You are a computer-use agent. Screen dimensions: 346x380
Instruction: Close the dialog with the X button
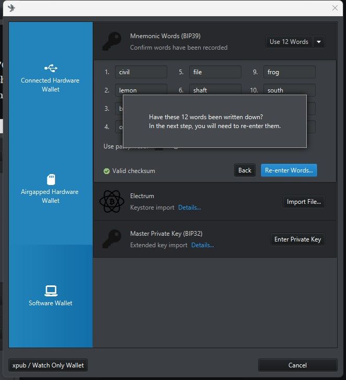tap(335, 8)
